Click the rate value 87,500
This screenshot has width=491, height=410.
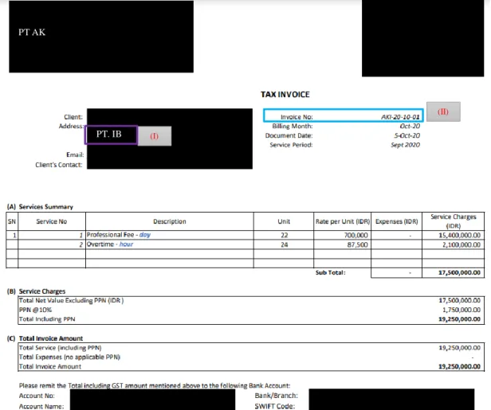pyautogui.click(x=357, y=244)
